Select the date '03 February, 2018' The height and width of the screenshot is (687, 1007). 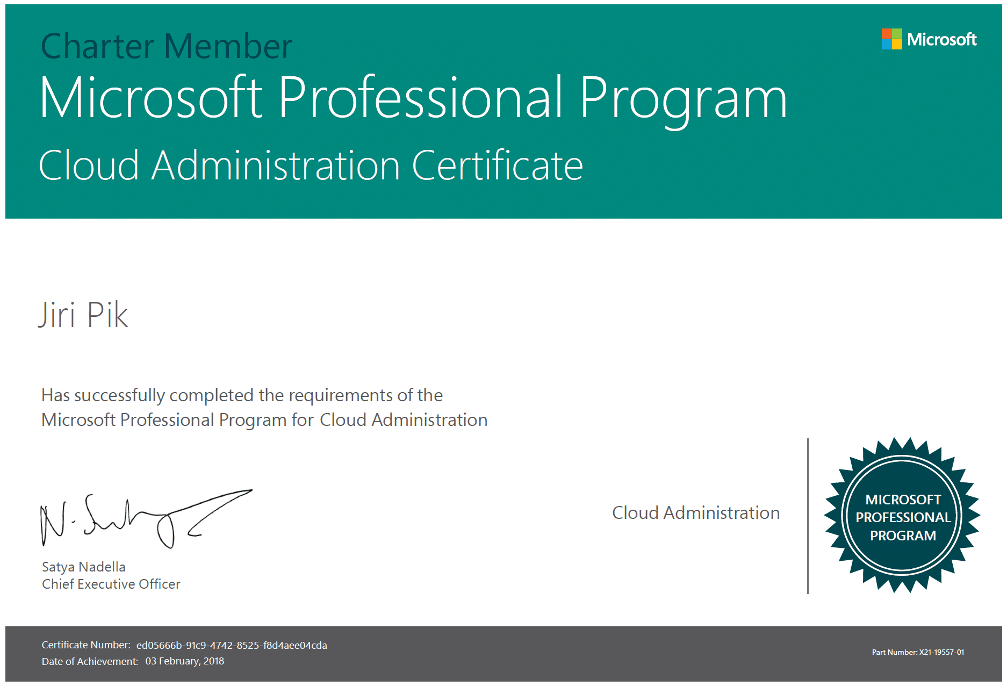point(184,661)
